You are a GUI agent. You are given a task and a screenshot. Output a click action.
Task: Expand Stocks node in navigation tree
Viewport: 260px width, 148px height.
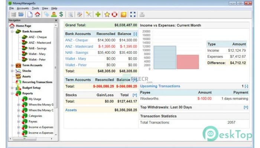[x=12, y=71]
